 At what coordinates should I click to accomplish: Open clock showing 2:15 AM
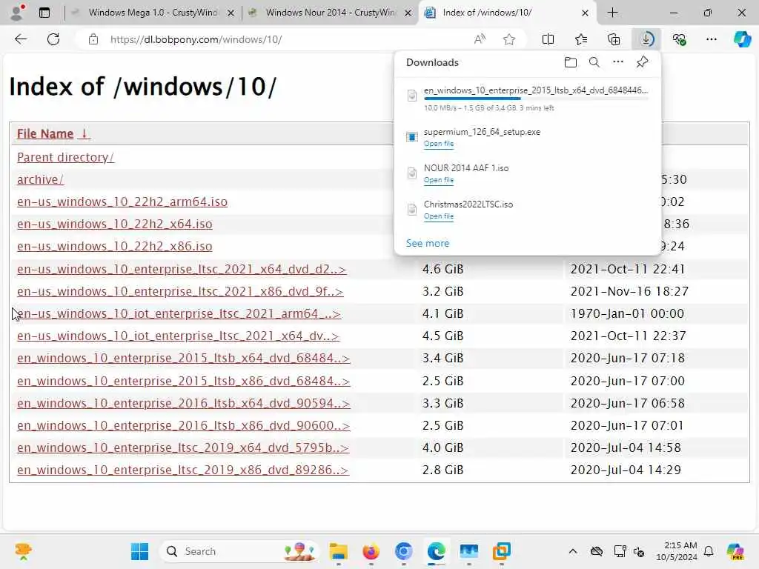coord(677,551)
